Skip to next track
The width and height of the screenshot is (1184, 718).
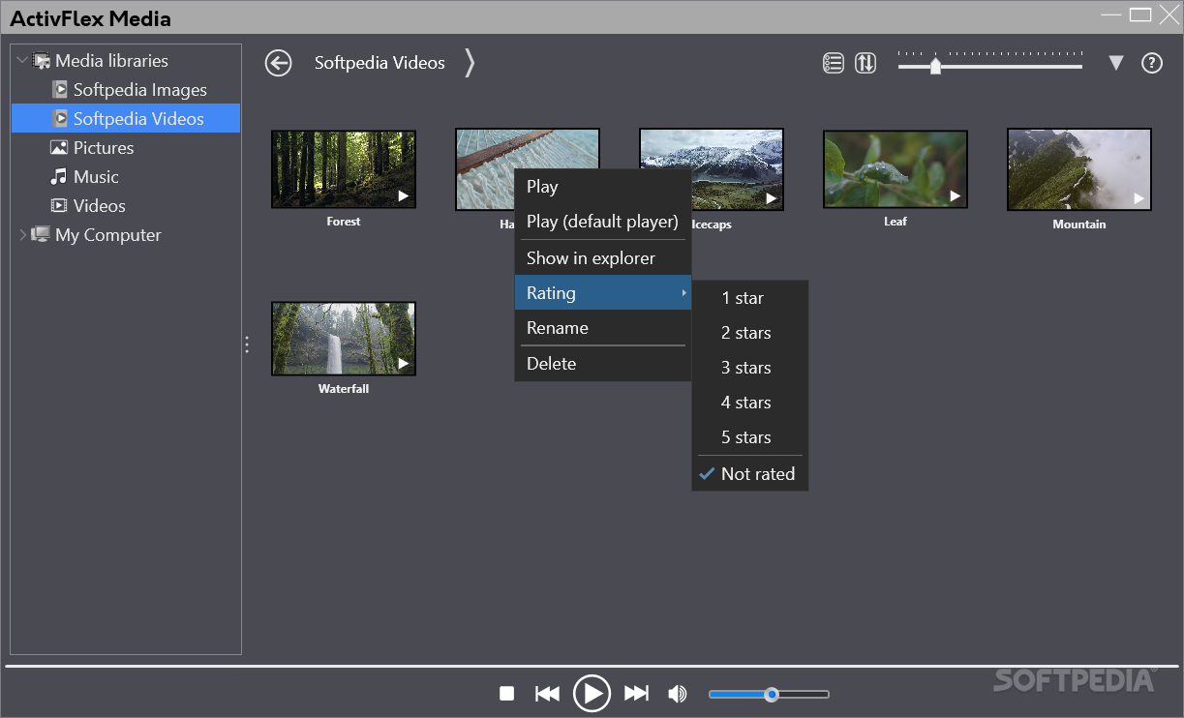[636, 693]
